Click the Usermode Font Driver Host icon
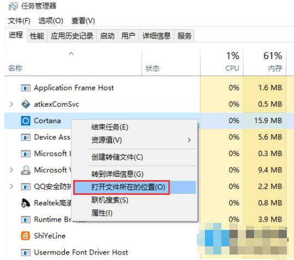Viewport: 294px width, 260px height. coord(26,252)
